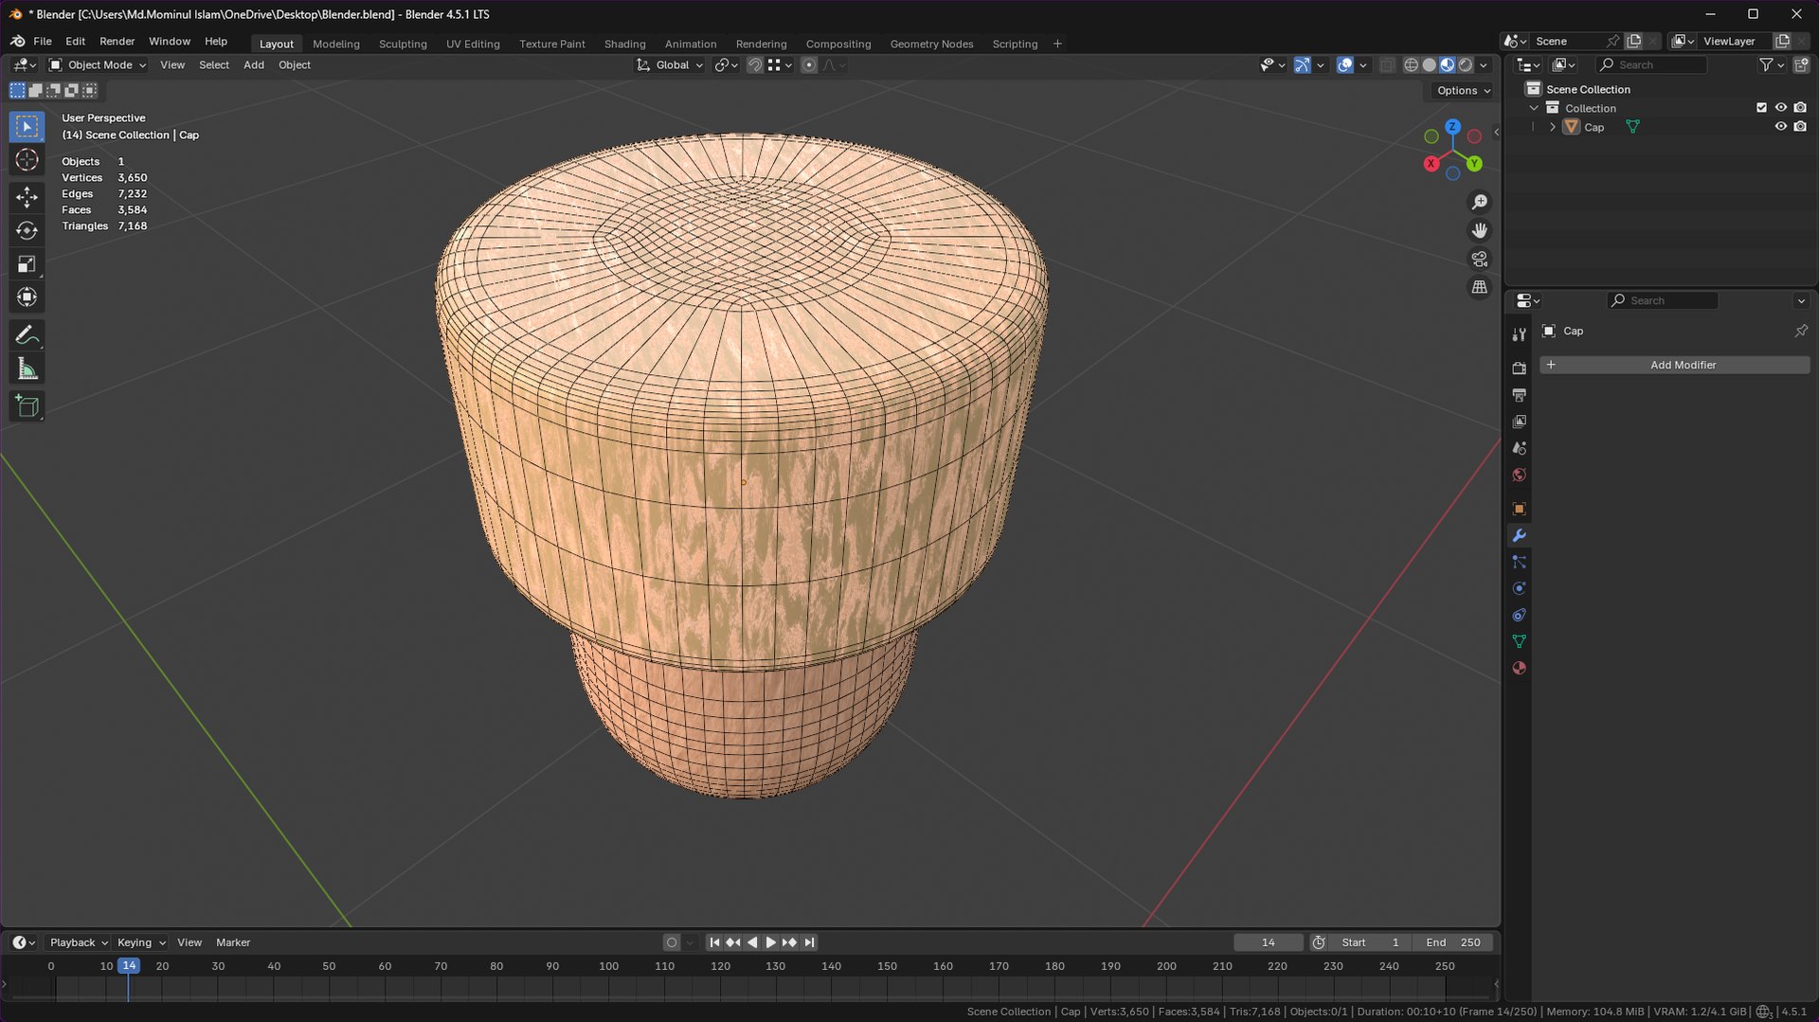Toggle proportional editing

pyautogui.click(x=808, y=65)
